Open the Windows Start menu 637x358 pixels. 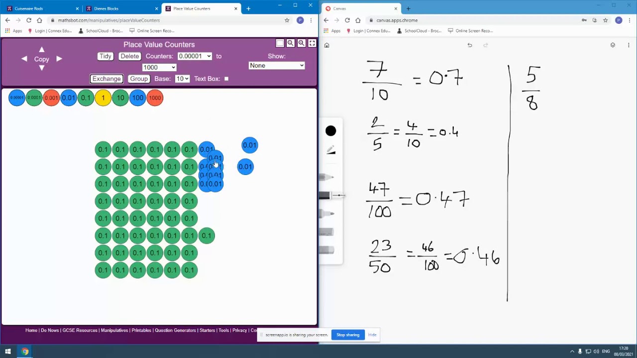point(8,351)
